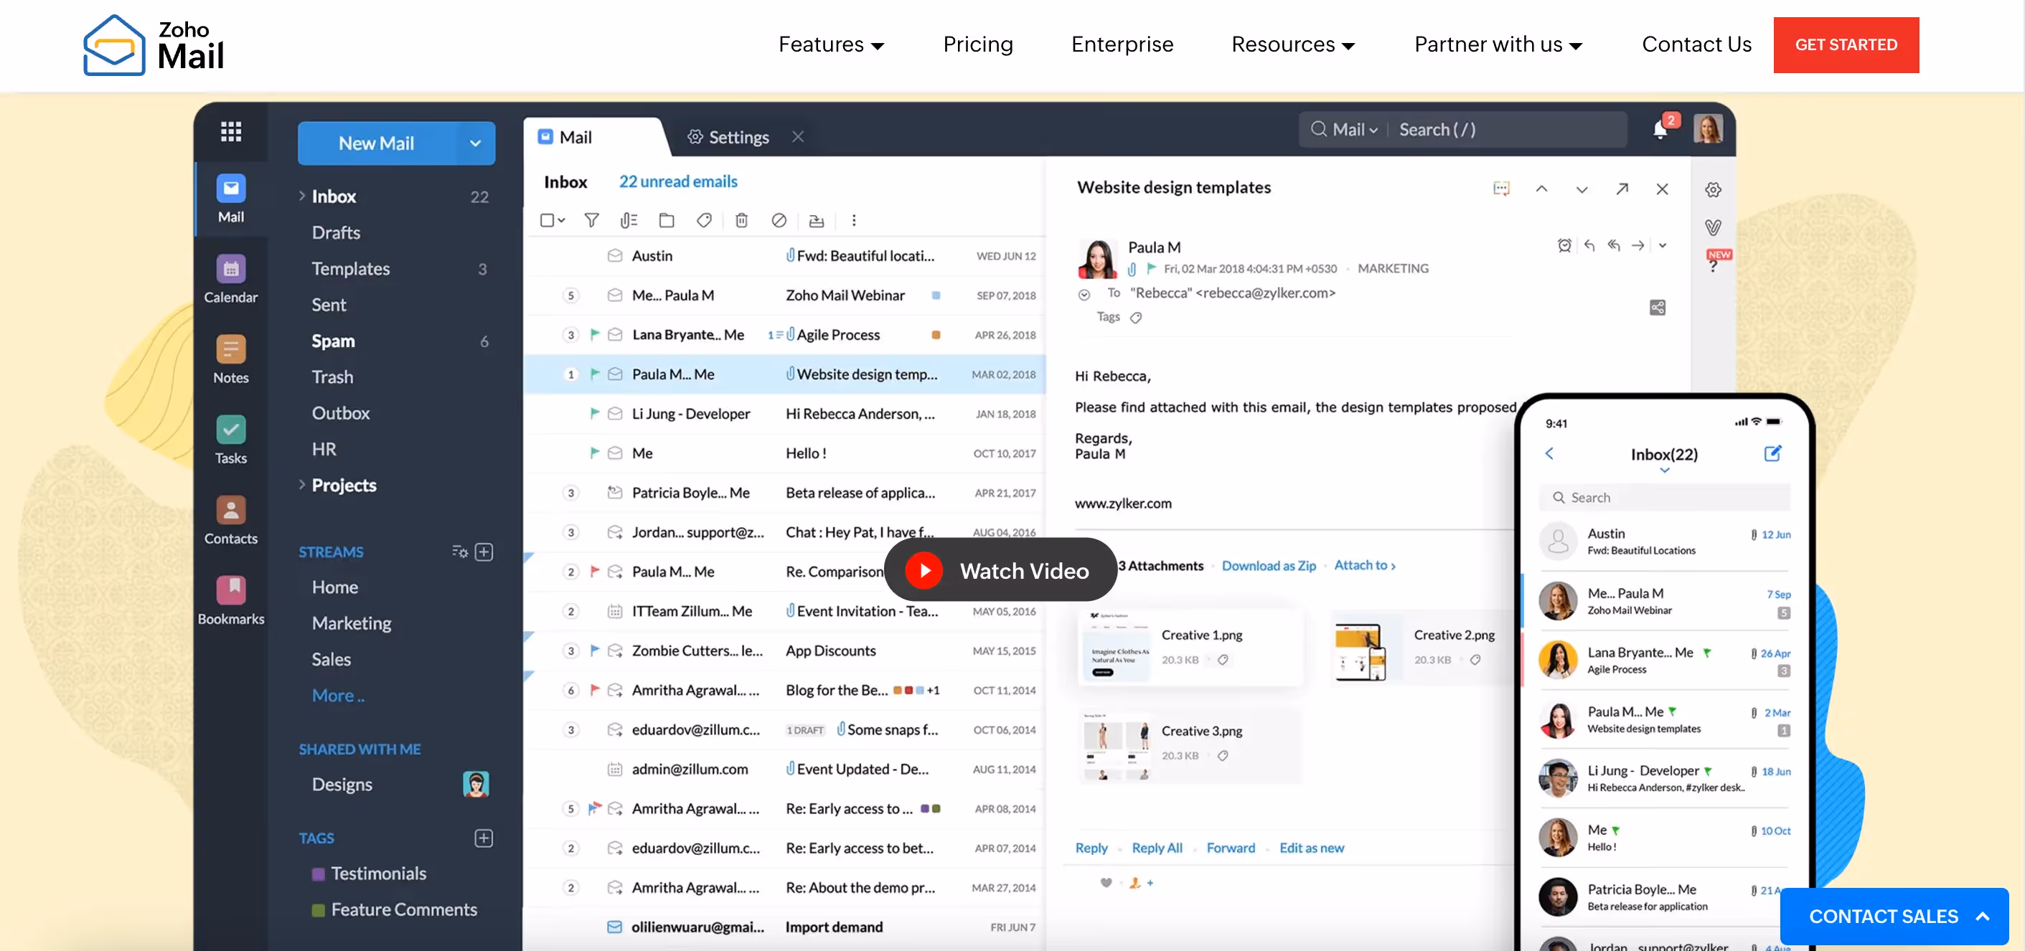
Task: Click the compose icon in mobile inbox
Action: point(1772,453)
